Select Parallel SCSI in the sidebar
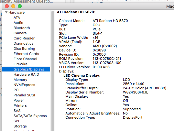Viewport: 174px width, 131px height. (x=24, y=95)
